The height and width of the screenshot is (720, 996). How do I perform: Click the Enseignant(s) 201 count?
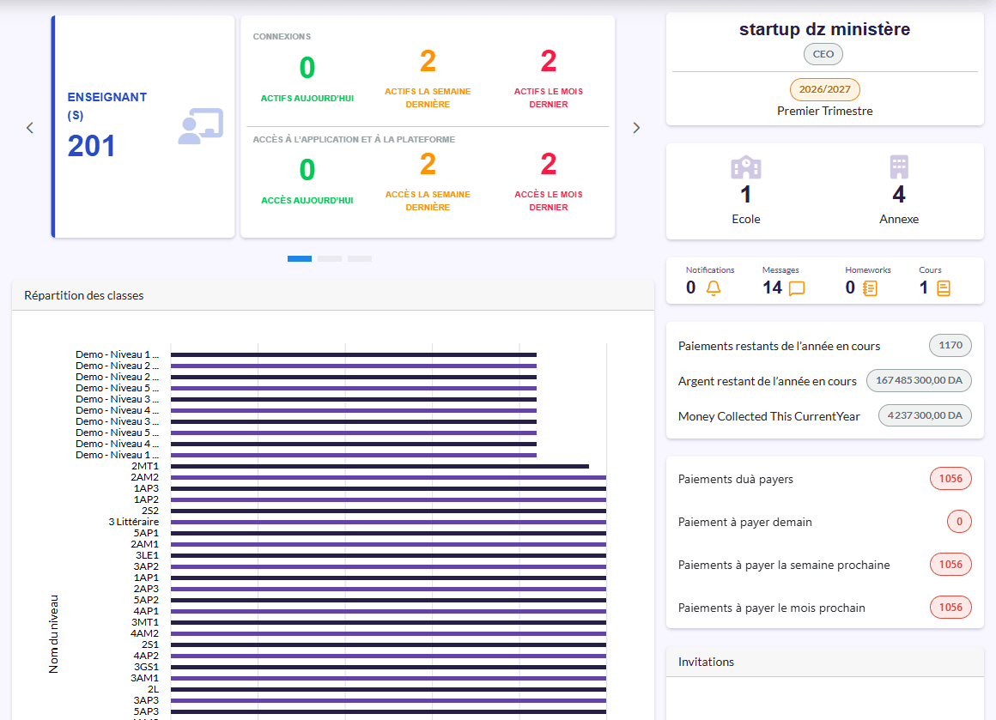92,146
